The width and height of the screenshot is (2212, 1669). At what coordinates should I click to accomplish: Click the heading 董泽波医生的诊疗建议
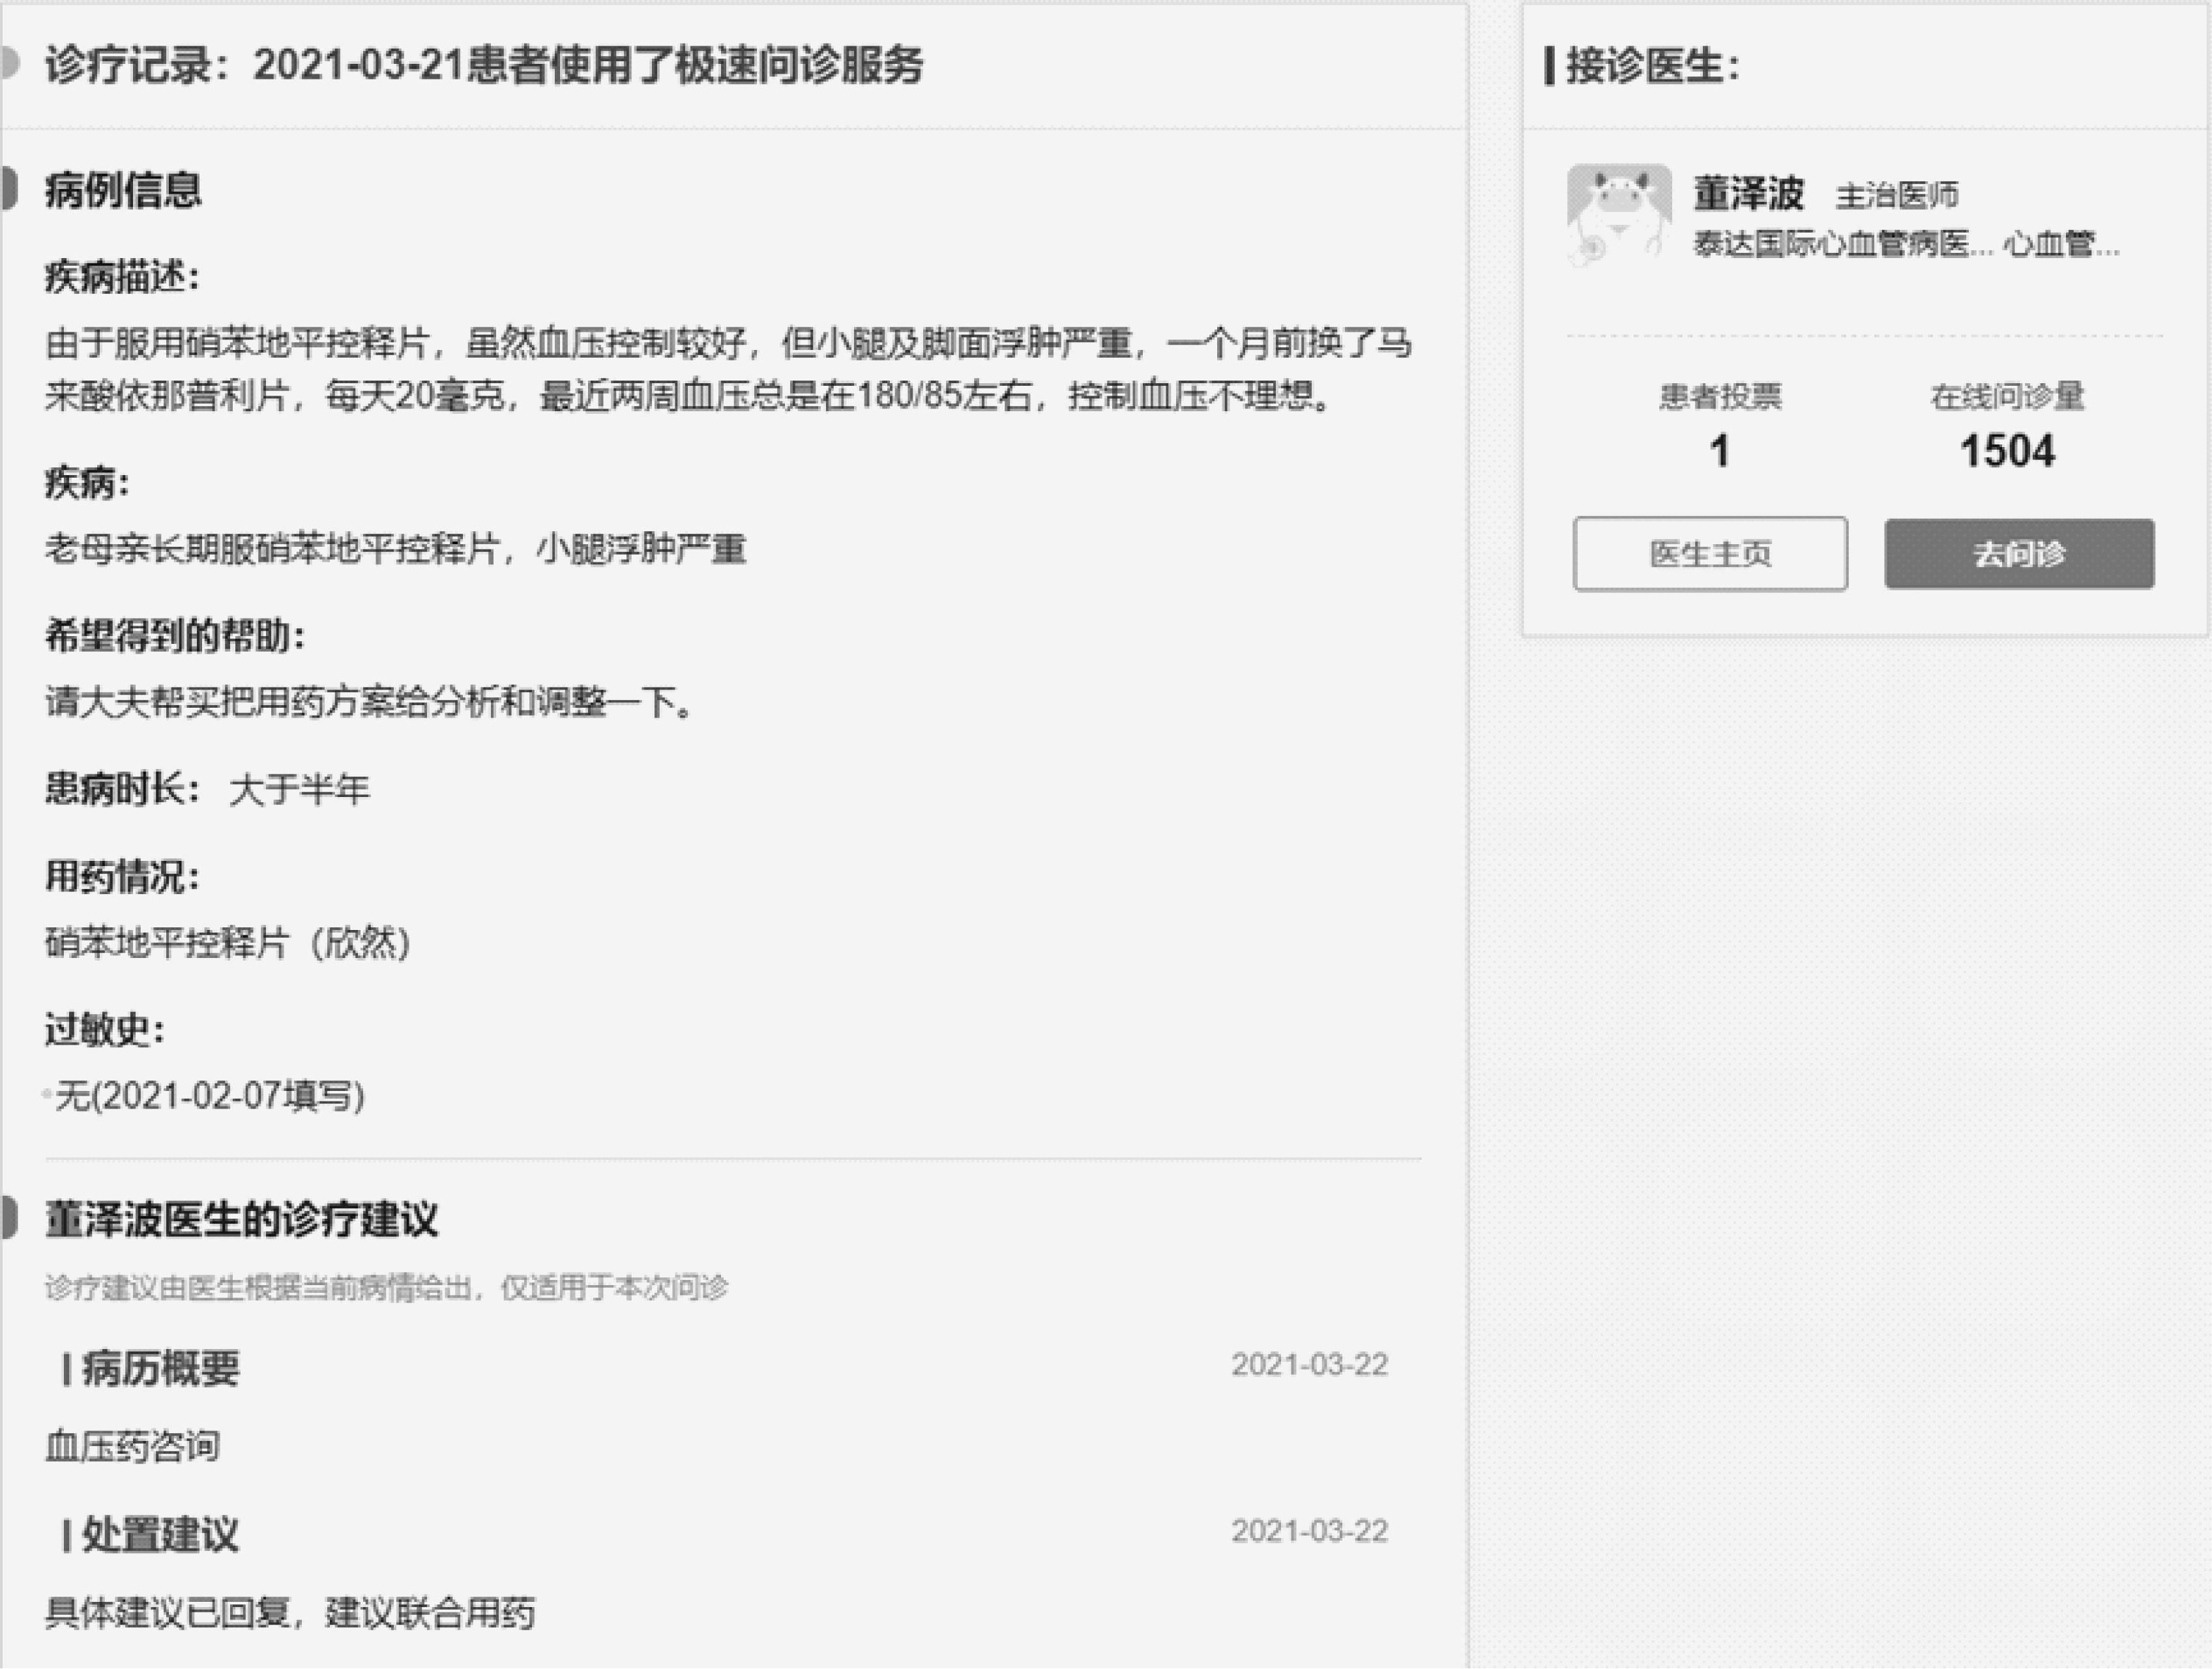coord(241,1219)
